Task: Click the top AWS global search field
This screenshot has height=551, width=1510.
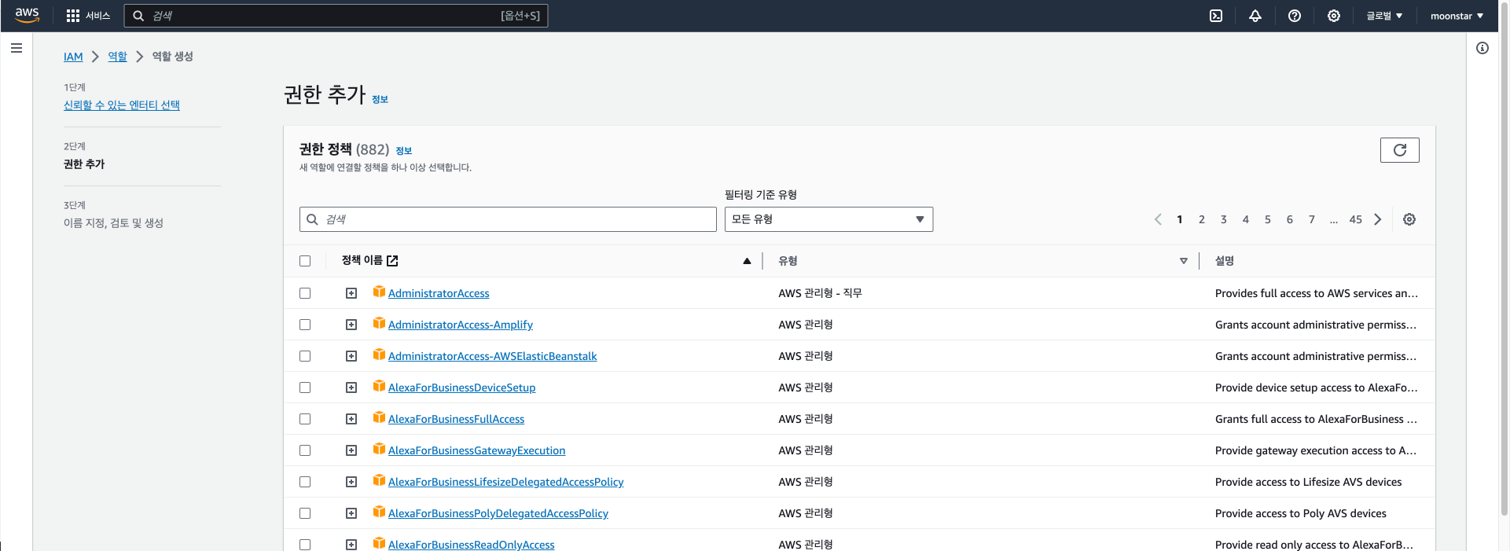Action: pos(336,16)
